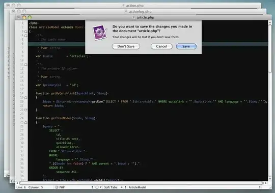Choose Don't Save in the dialog
Image resolution: width=275 pixels, height=193 pixels.
(126, 46)
